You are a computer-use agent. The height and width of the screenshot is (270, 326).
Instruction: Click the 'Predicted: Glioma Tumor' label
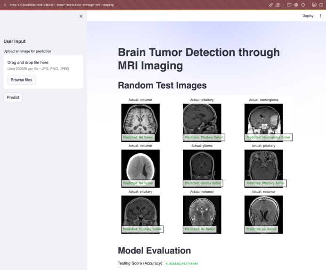tap(203, 183)
